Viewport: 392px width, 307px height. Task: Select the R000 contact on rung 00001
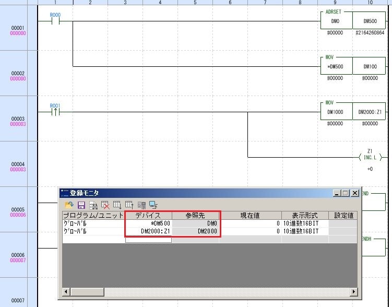point(55,21)
